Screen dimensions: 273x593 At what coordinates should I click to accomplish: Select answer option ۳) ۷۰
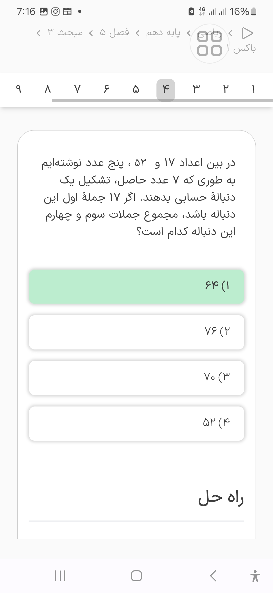click(136, 378)
